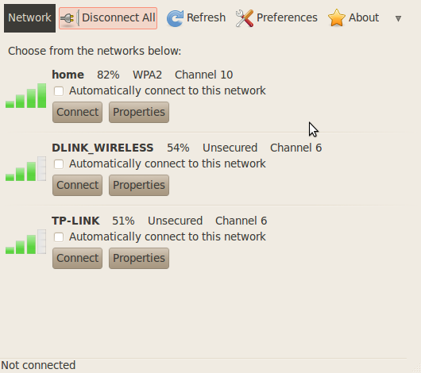Check auto-connect for DLINK_WIRELESS
Viewport: 421px width, 373px height.
tap(59, 164)
